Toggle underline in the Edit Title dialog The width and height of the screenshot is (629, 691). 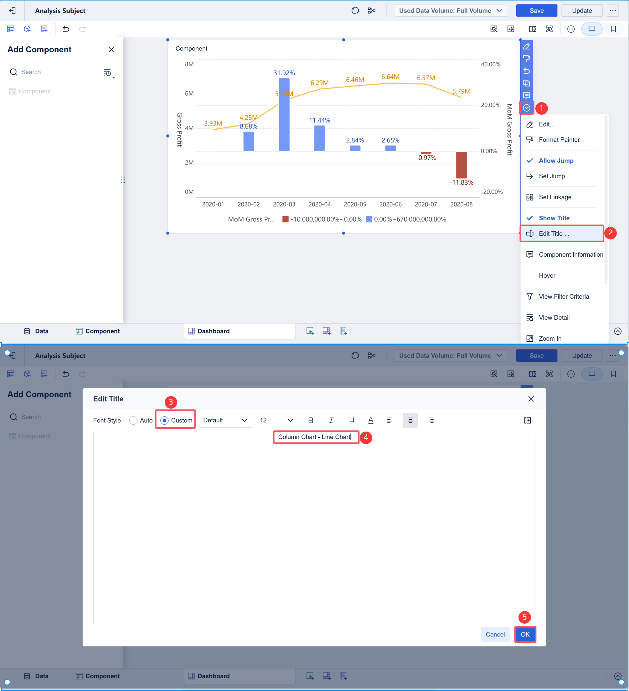[352, 421]
